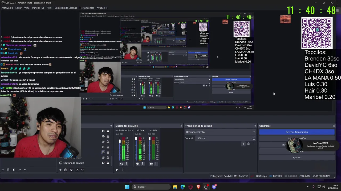Open the Vista menu
The image size is (341, 191).
(27, 8)
